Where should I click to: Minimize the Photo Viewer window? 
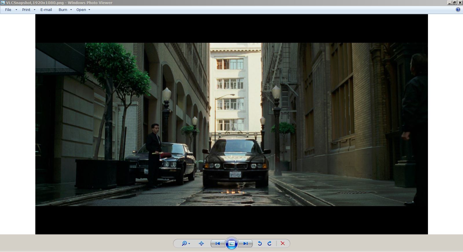tap(449, 3)
